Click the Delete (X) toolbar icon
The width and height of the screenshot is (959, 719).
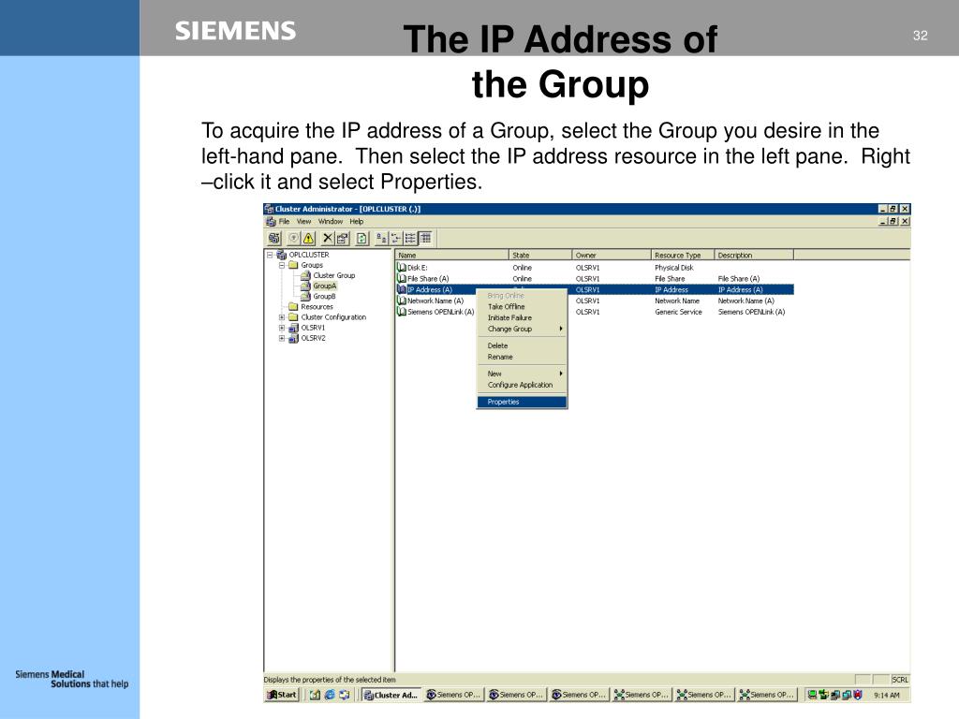coord(328,239)
